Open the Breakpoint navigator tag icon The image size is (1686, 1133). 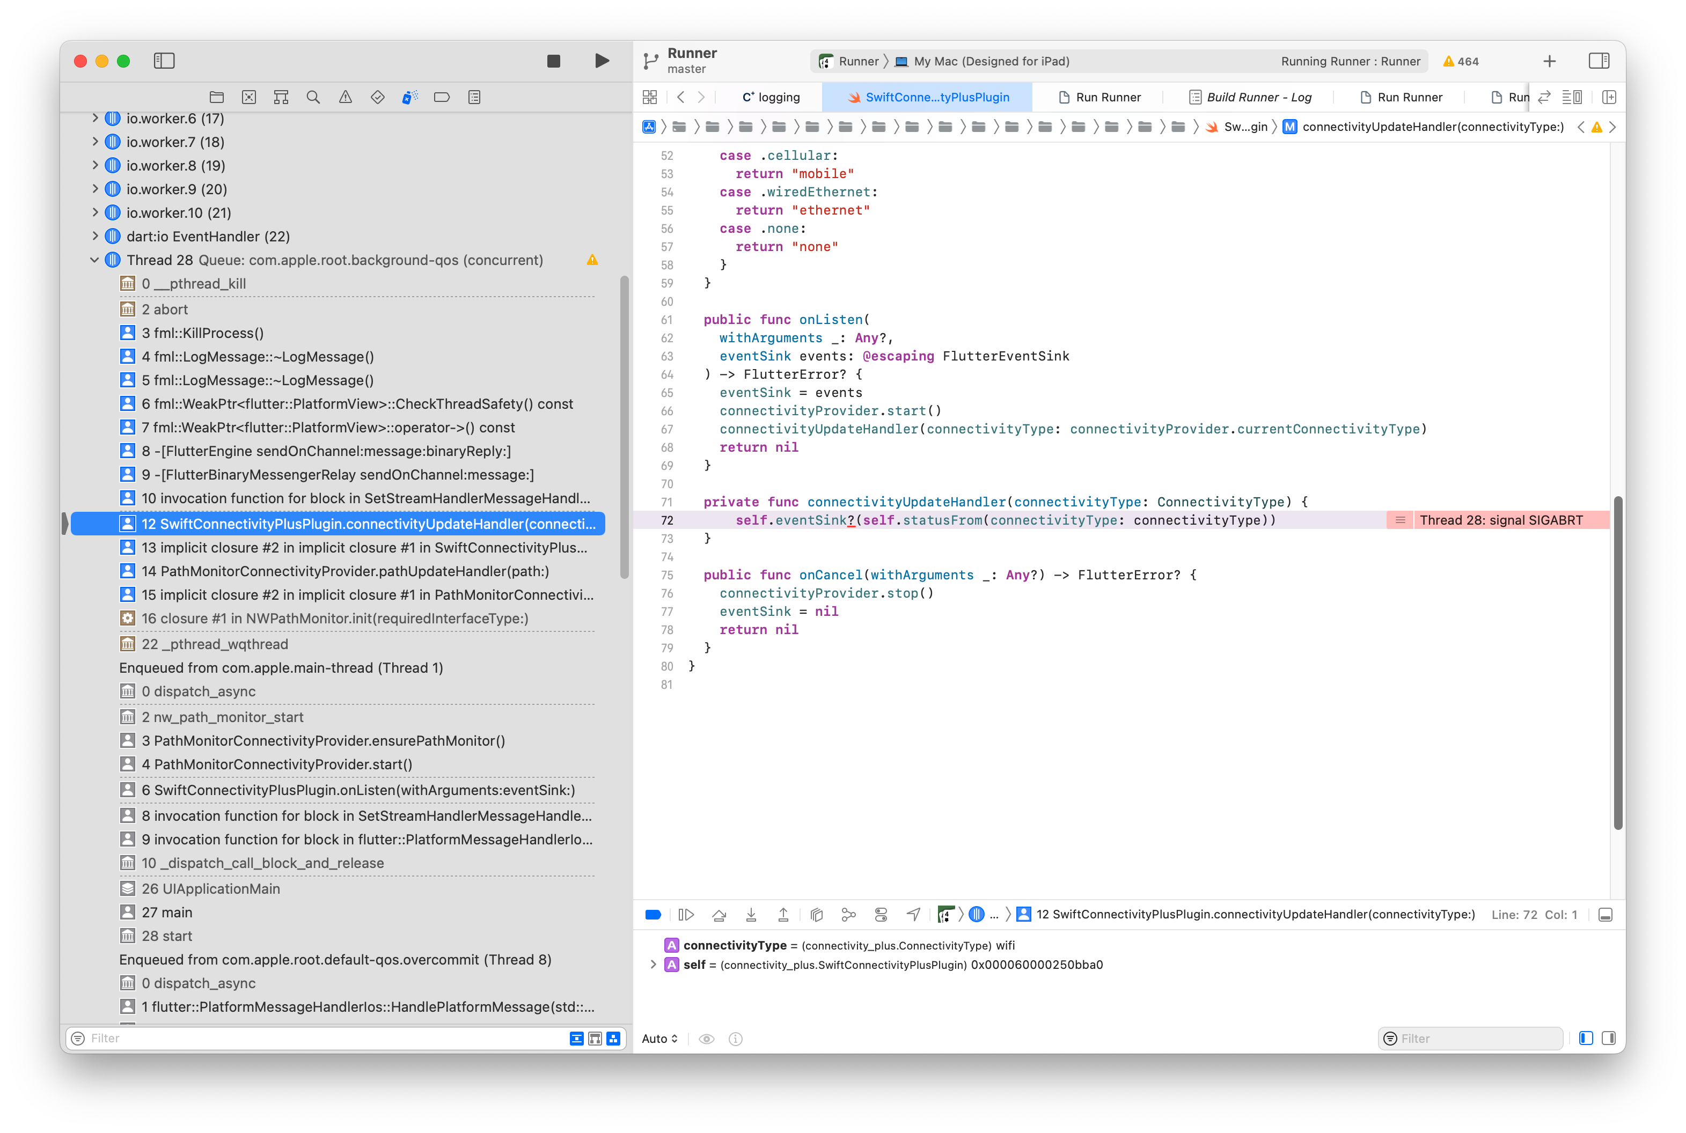pos(442,97)
